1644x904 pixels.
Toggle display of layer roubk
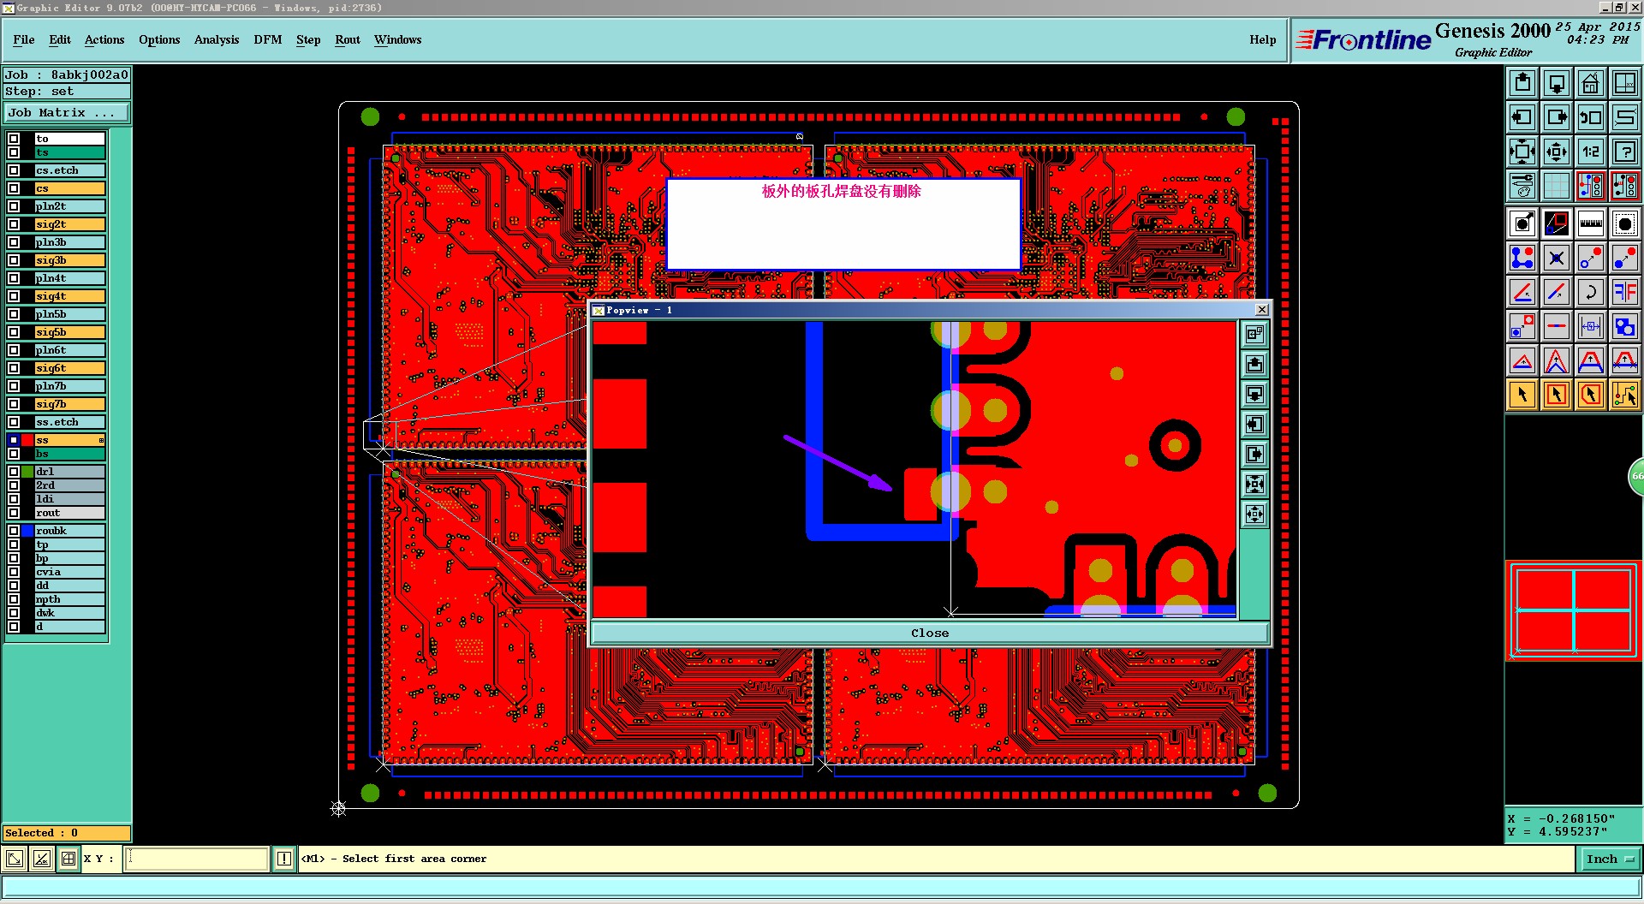click(x=14, y=531)
